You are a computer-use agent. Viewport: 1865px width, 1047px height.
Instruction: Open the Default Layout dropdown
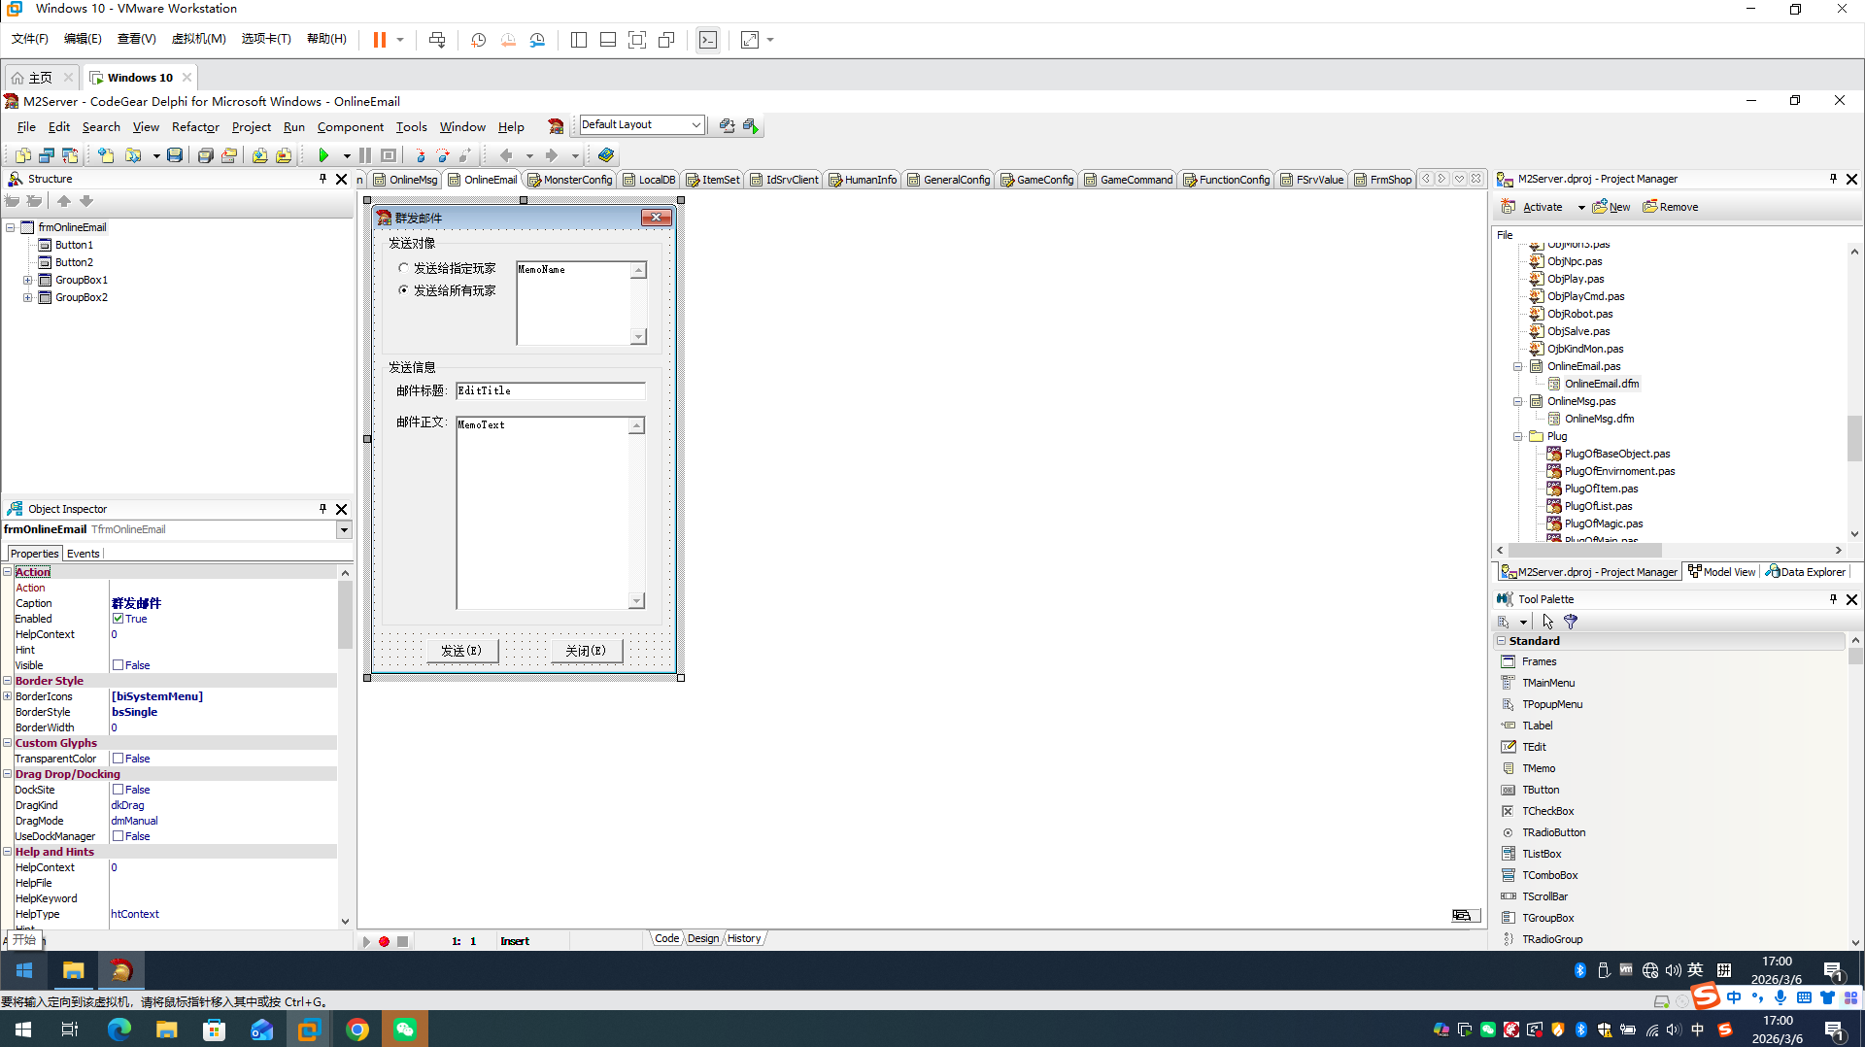tap(695, 125)
